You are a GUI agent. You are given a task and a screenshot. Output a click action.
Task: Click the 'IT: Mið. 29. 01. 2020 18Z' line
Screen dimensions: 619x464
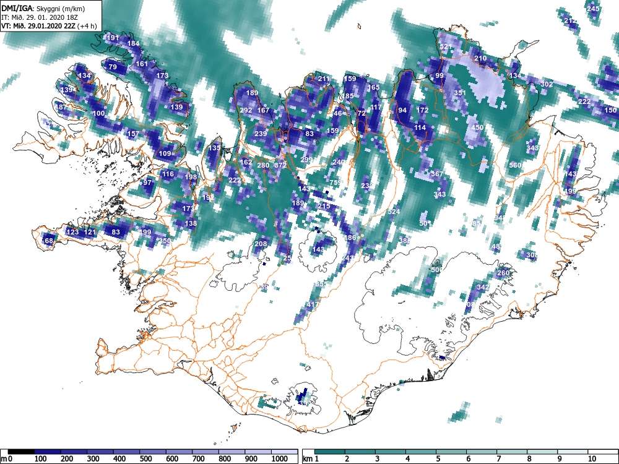click(x=40, y=17)
